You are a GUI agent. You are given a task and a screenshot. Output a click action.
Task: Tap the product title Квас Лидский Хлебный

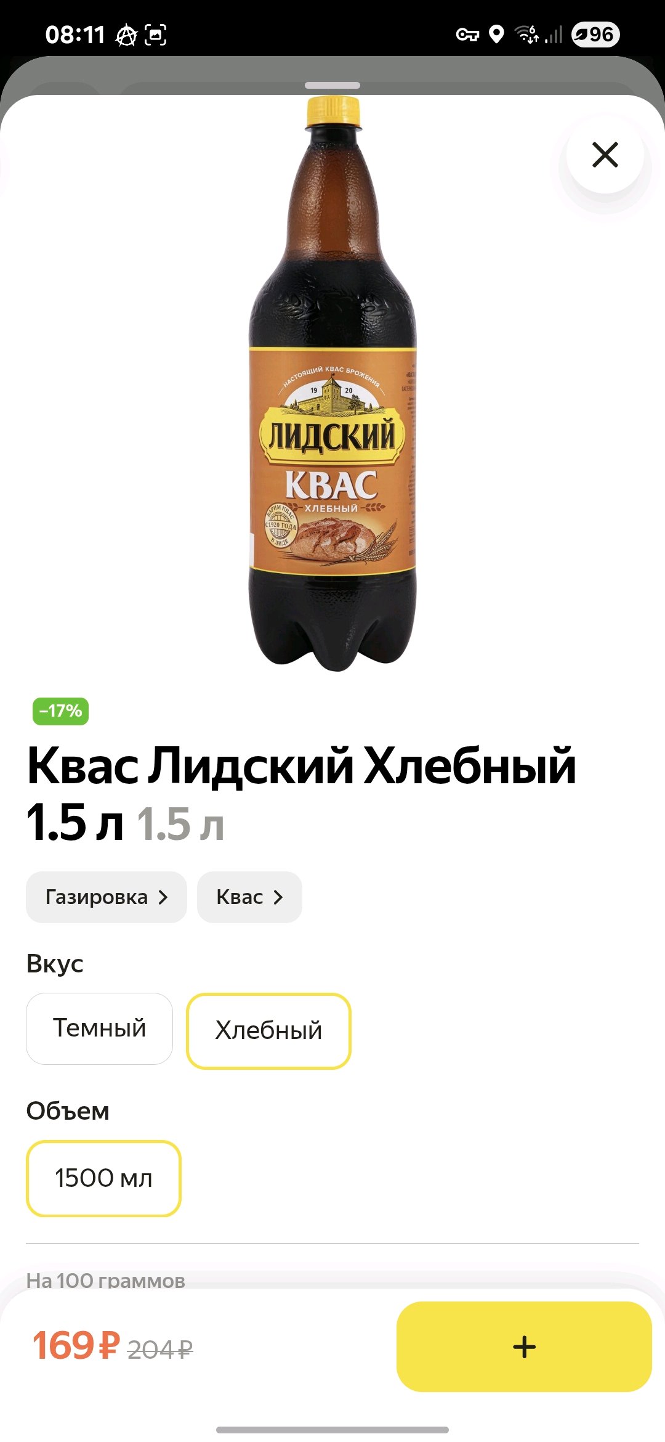302,766
